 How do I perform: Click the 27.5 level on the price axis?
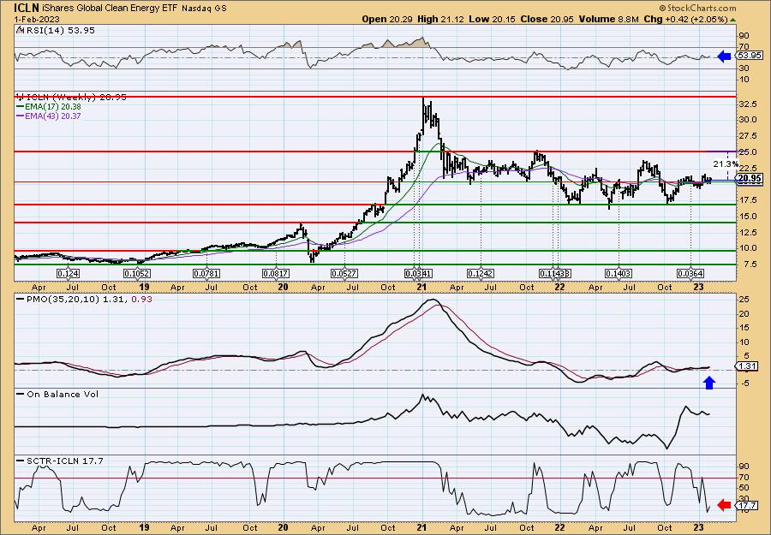click(747, 136)
